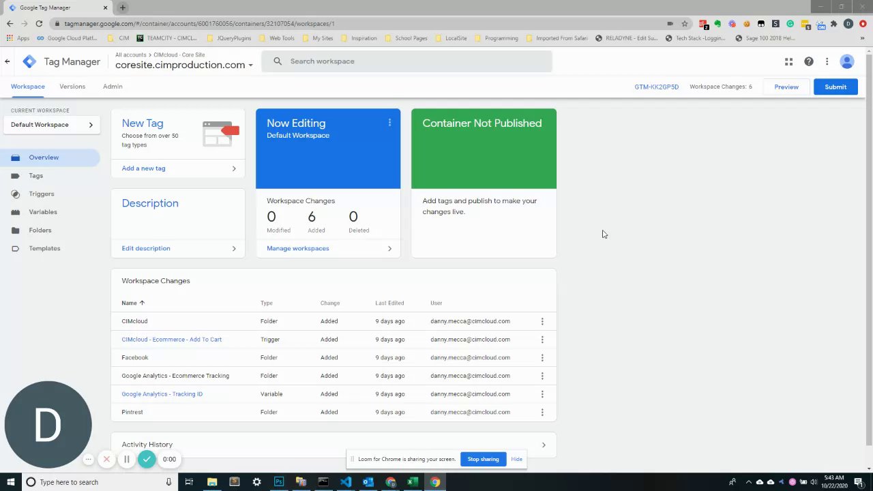873x491 pixels.
Task: Switch to the Versions tab
Action: click(x=72, y=87)
